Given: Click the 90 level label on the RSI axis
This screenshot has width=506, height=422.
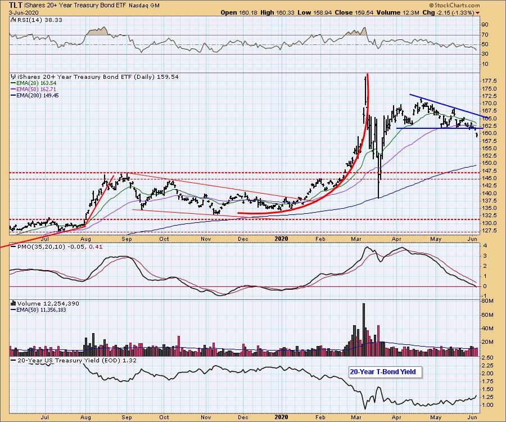Looking at the screenshot, I should (x=485, y=25).
